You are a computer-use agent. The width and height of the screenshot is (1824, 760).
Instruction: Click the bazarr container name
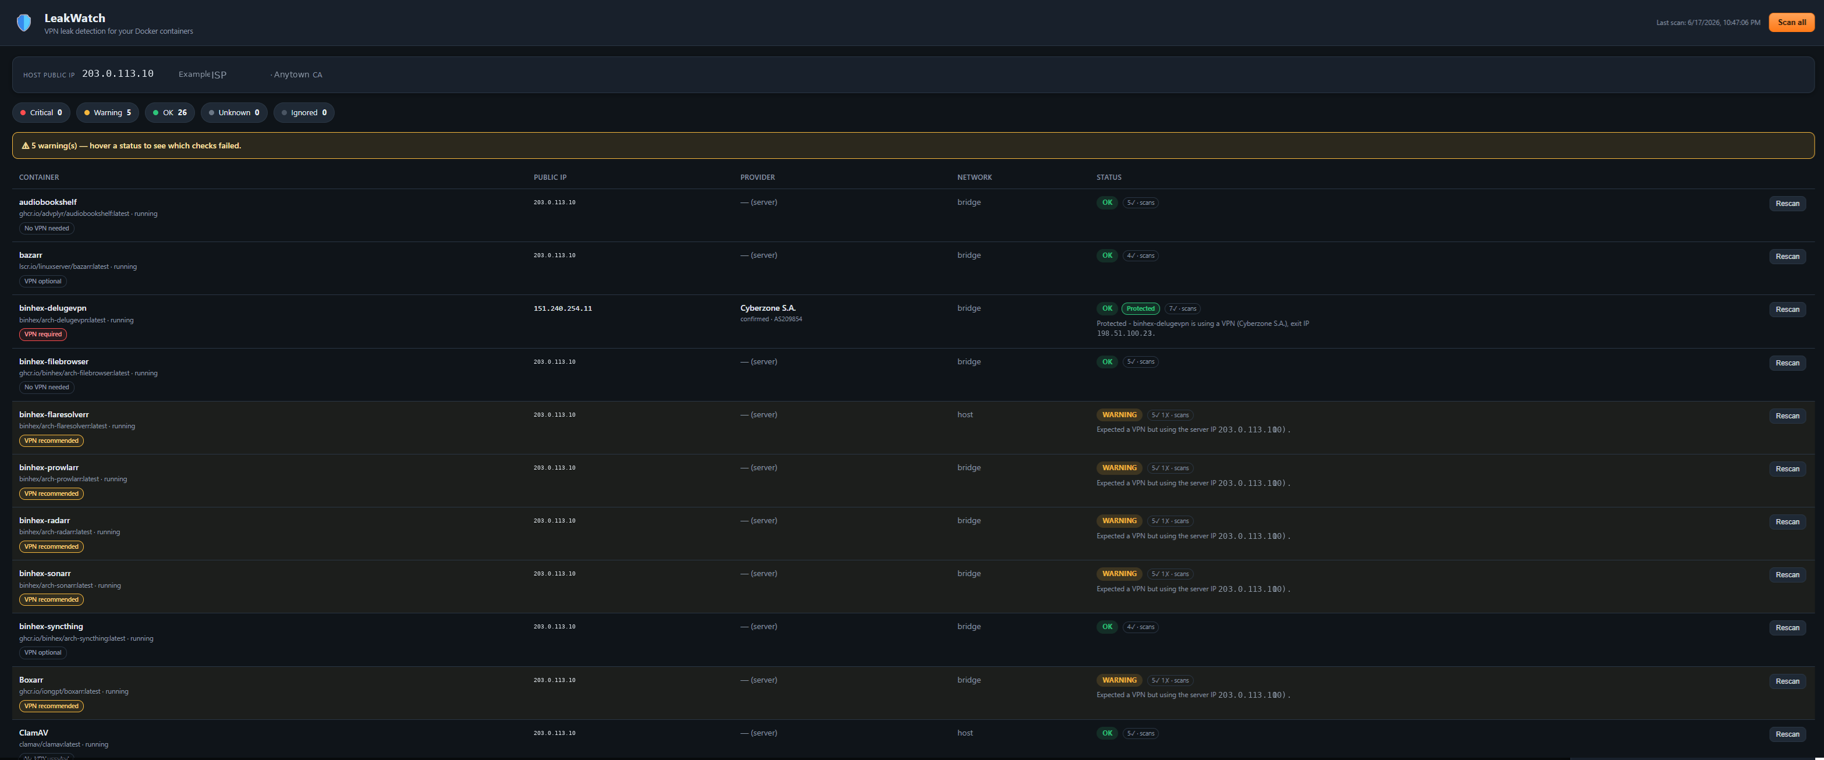(30, 255)
